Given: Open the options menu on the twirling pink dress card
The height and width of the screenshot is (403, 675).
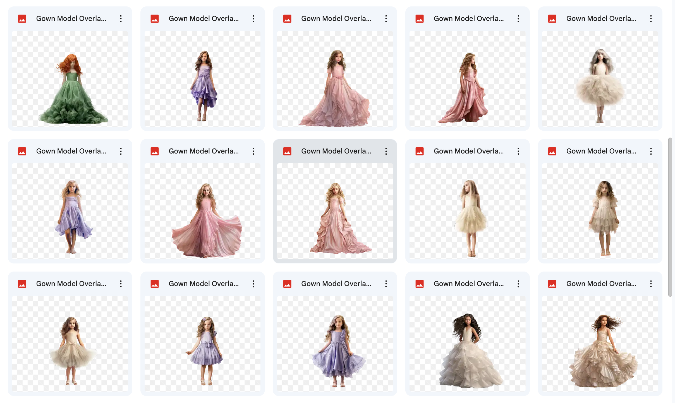Looking at the screenshot, I should pos(253,151).
